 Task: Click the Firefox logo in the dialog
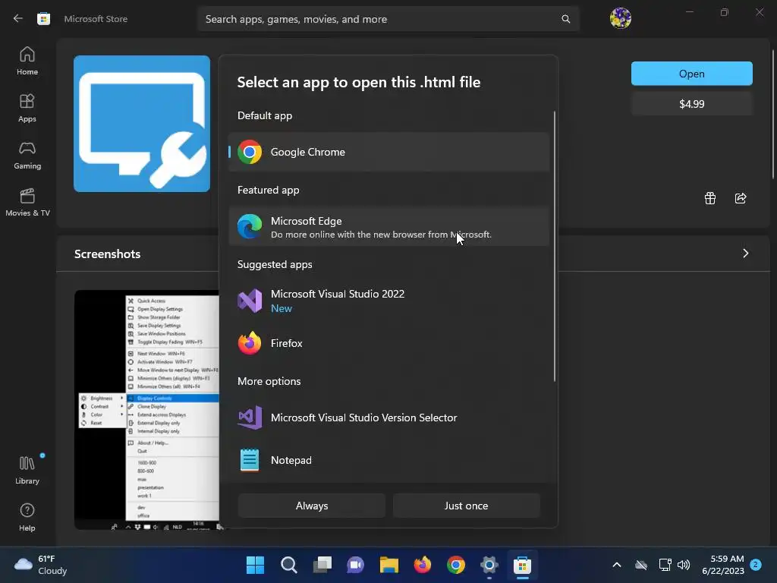pos(250,343)
